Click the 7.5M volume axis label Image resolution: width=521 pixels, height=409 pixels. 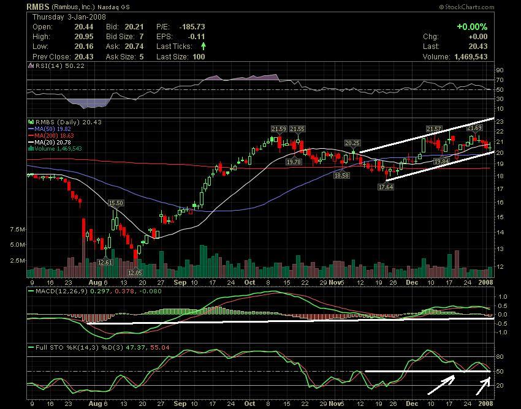[17, 230]
